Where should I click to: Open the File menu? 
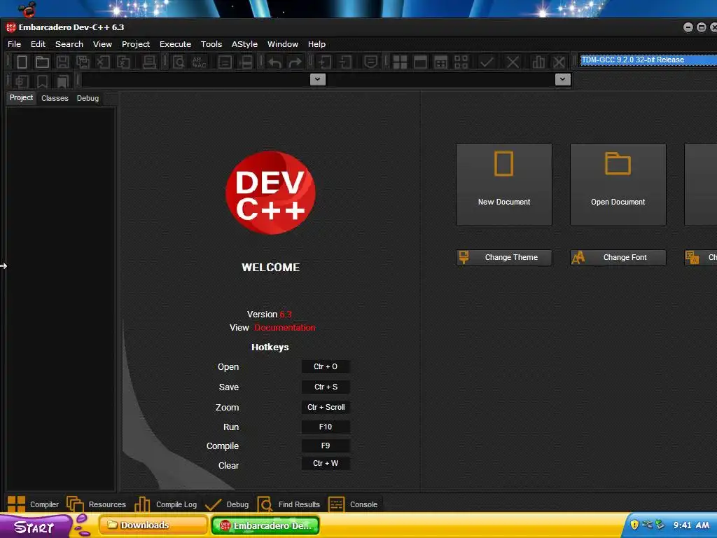pyautogui.click(x=14, y=44)
